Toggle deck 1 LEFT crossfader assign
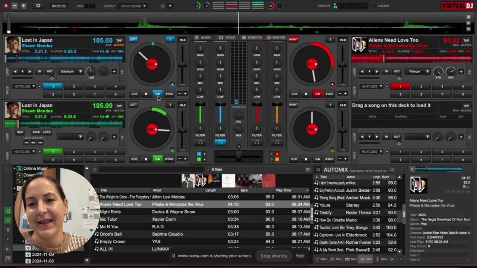Screen dimensions: 477x268 click(x=133, y=39)
